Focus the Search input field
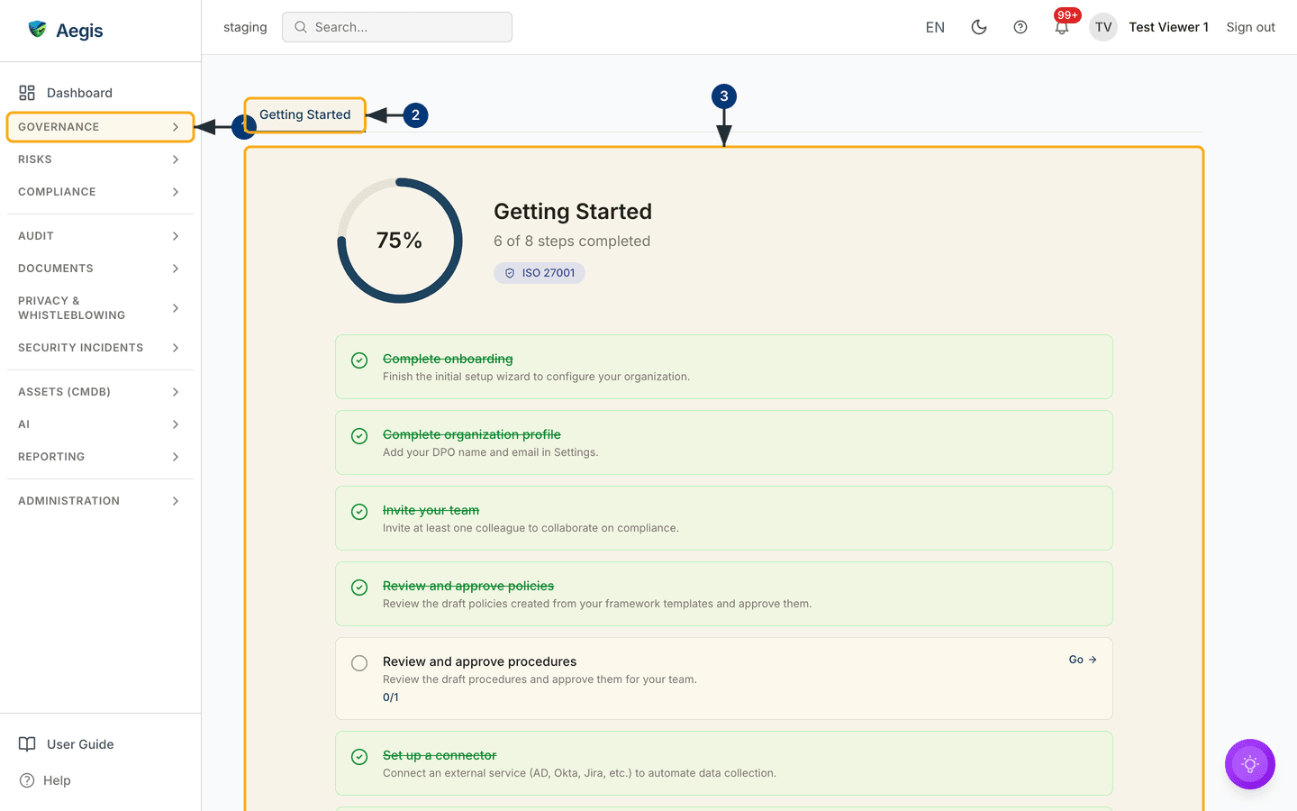The image size is (1297, 811). [397, 27]
